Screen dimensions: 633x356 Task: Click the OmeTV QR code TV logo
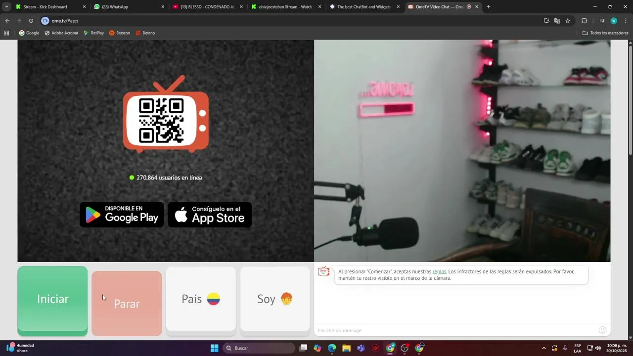pos(166,114)
